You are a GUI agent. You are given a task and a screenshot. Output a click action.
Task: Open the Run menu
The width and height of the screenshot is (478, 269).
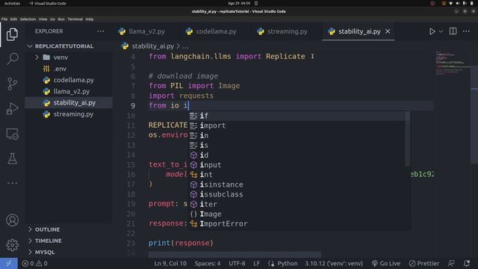61,19
